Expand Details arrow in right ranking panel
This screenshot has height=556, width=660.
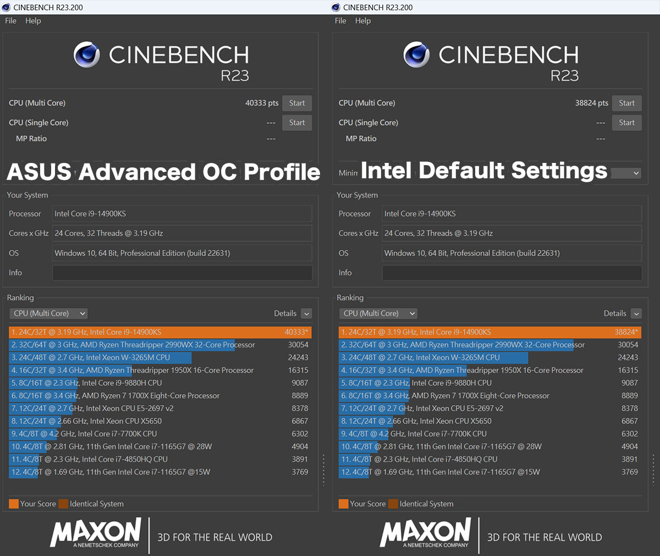click(x=636, y=313)
